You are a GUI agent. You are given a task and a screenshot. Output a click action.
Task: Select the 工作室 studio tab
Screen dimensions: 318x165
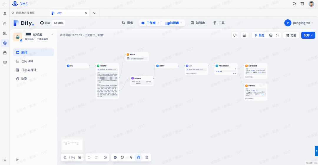pyautogui.click(x=148, y=23)
